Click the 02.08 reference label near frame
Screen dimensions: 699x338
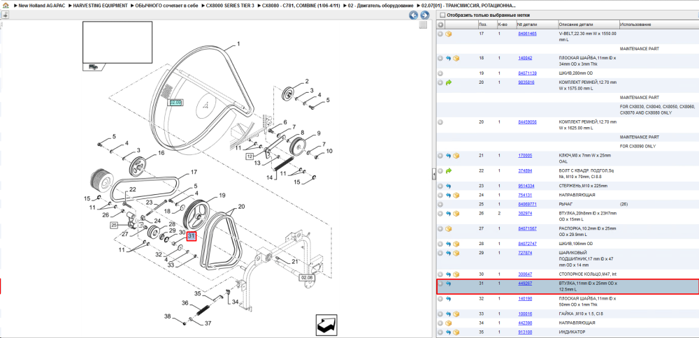pos(306,277)
